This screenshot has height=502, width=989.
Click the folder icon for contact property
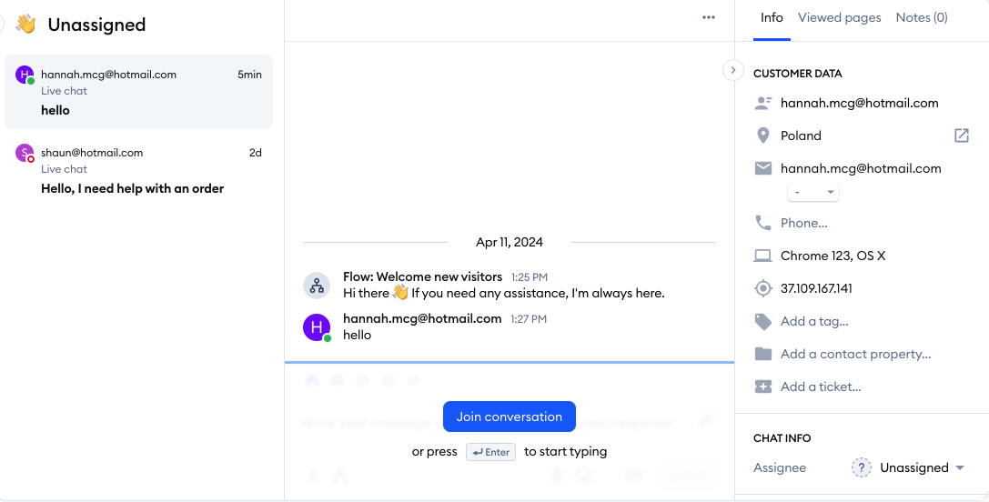763,354
